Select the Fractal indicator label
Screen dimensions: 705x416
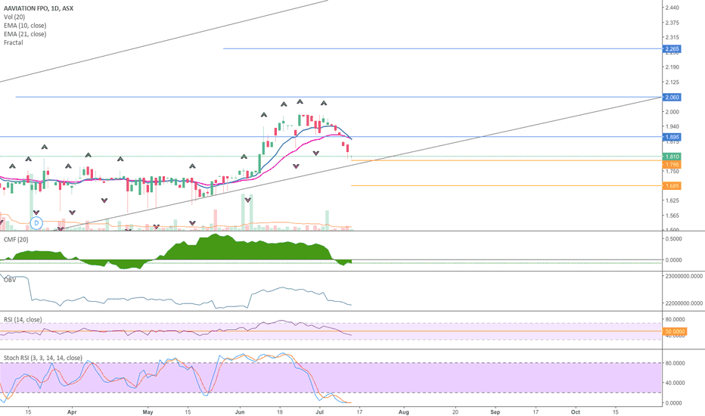(x=13, y=42)
